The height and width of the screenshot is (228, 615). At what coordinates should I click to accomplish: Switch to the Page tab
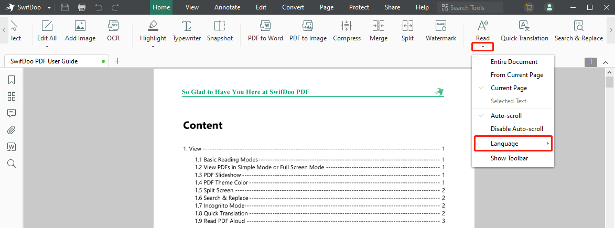pos(326,7)
